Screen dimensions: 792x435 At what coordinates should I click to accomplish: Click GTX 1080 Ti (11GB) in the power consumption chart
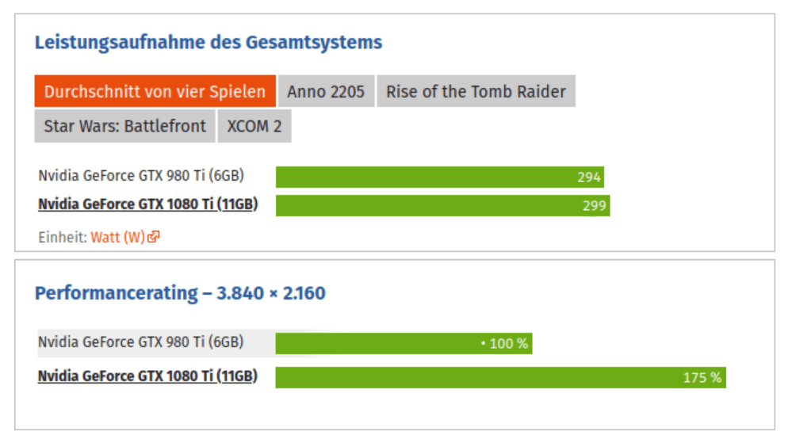[147, 204]
